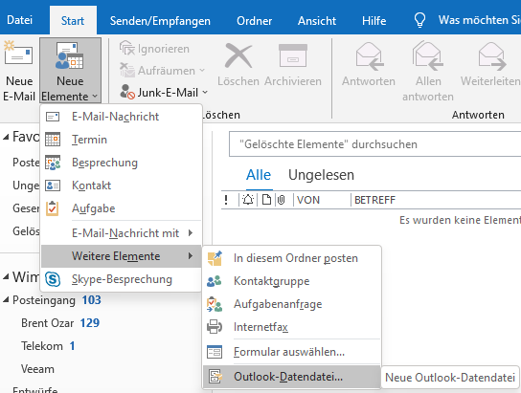This screenshot has height=393, width=521.
Task: Choose Aufgabe from the menu
Action: click(122, 208)
